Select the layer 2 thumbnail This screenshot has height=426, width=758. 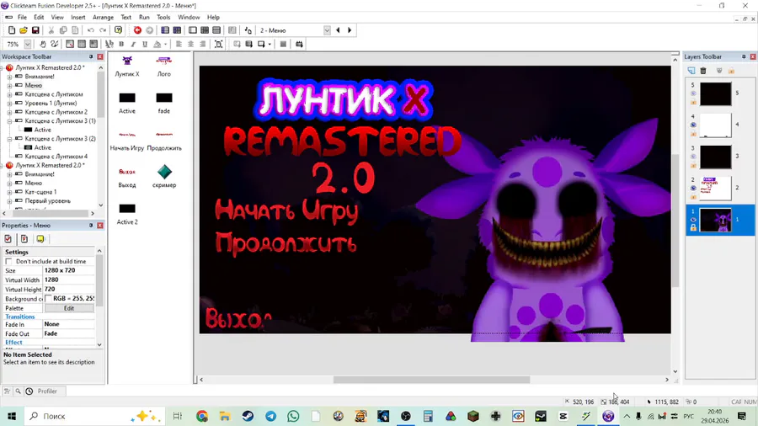[715, 188]
